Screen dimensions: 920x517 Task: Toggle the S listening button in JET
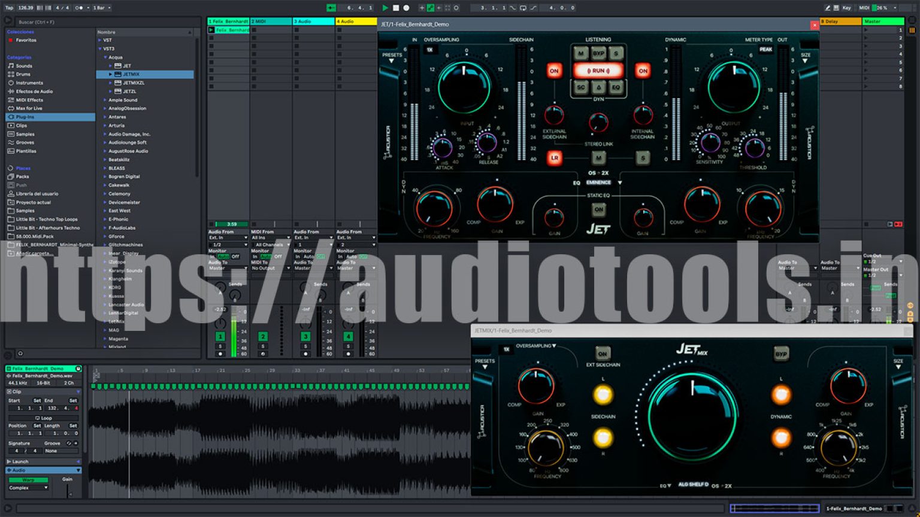616,53
